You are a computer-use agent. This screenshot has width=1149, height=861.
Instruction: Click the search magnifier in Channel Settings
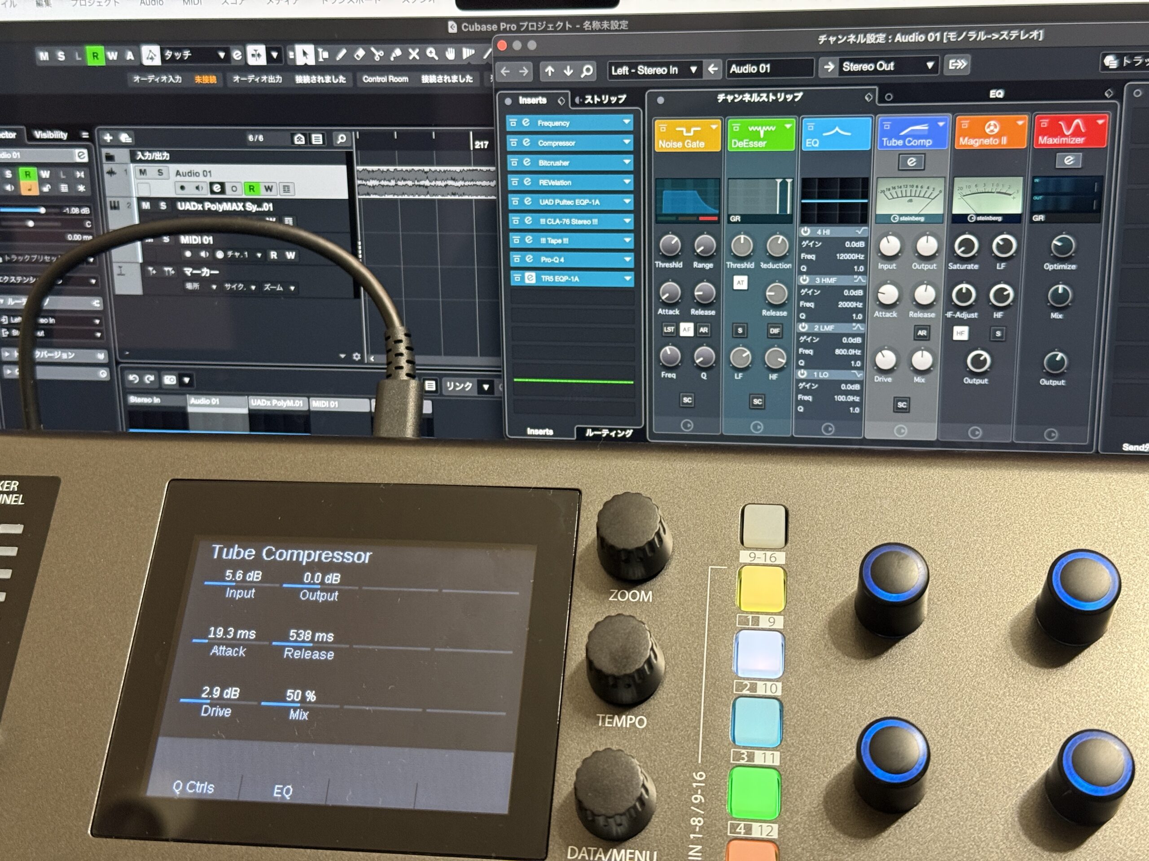[x=587, y=70]
